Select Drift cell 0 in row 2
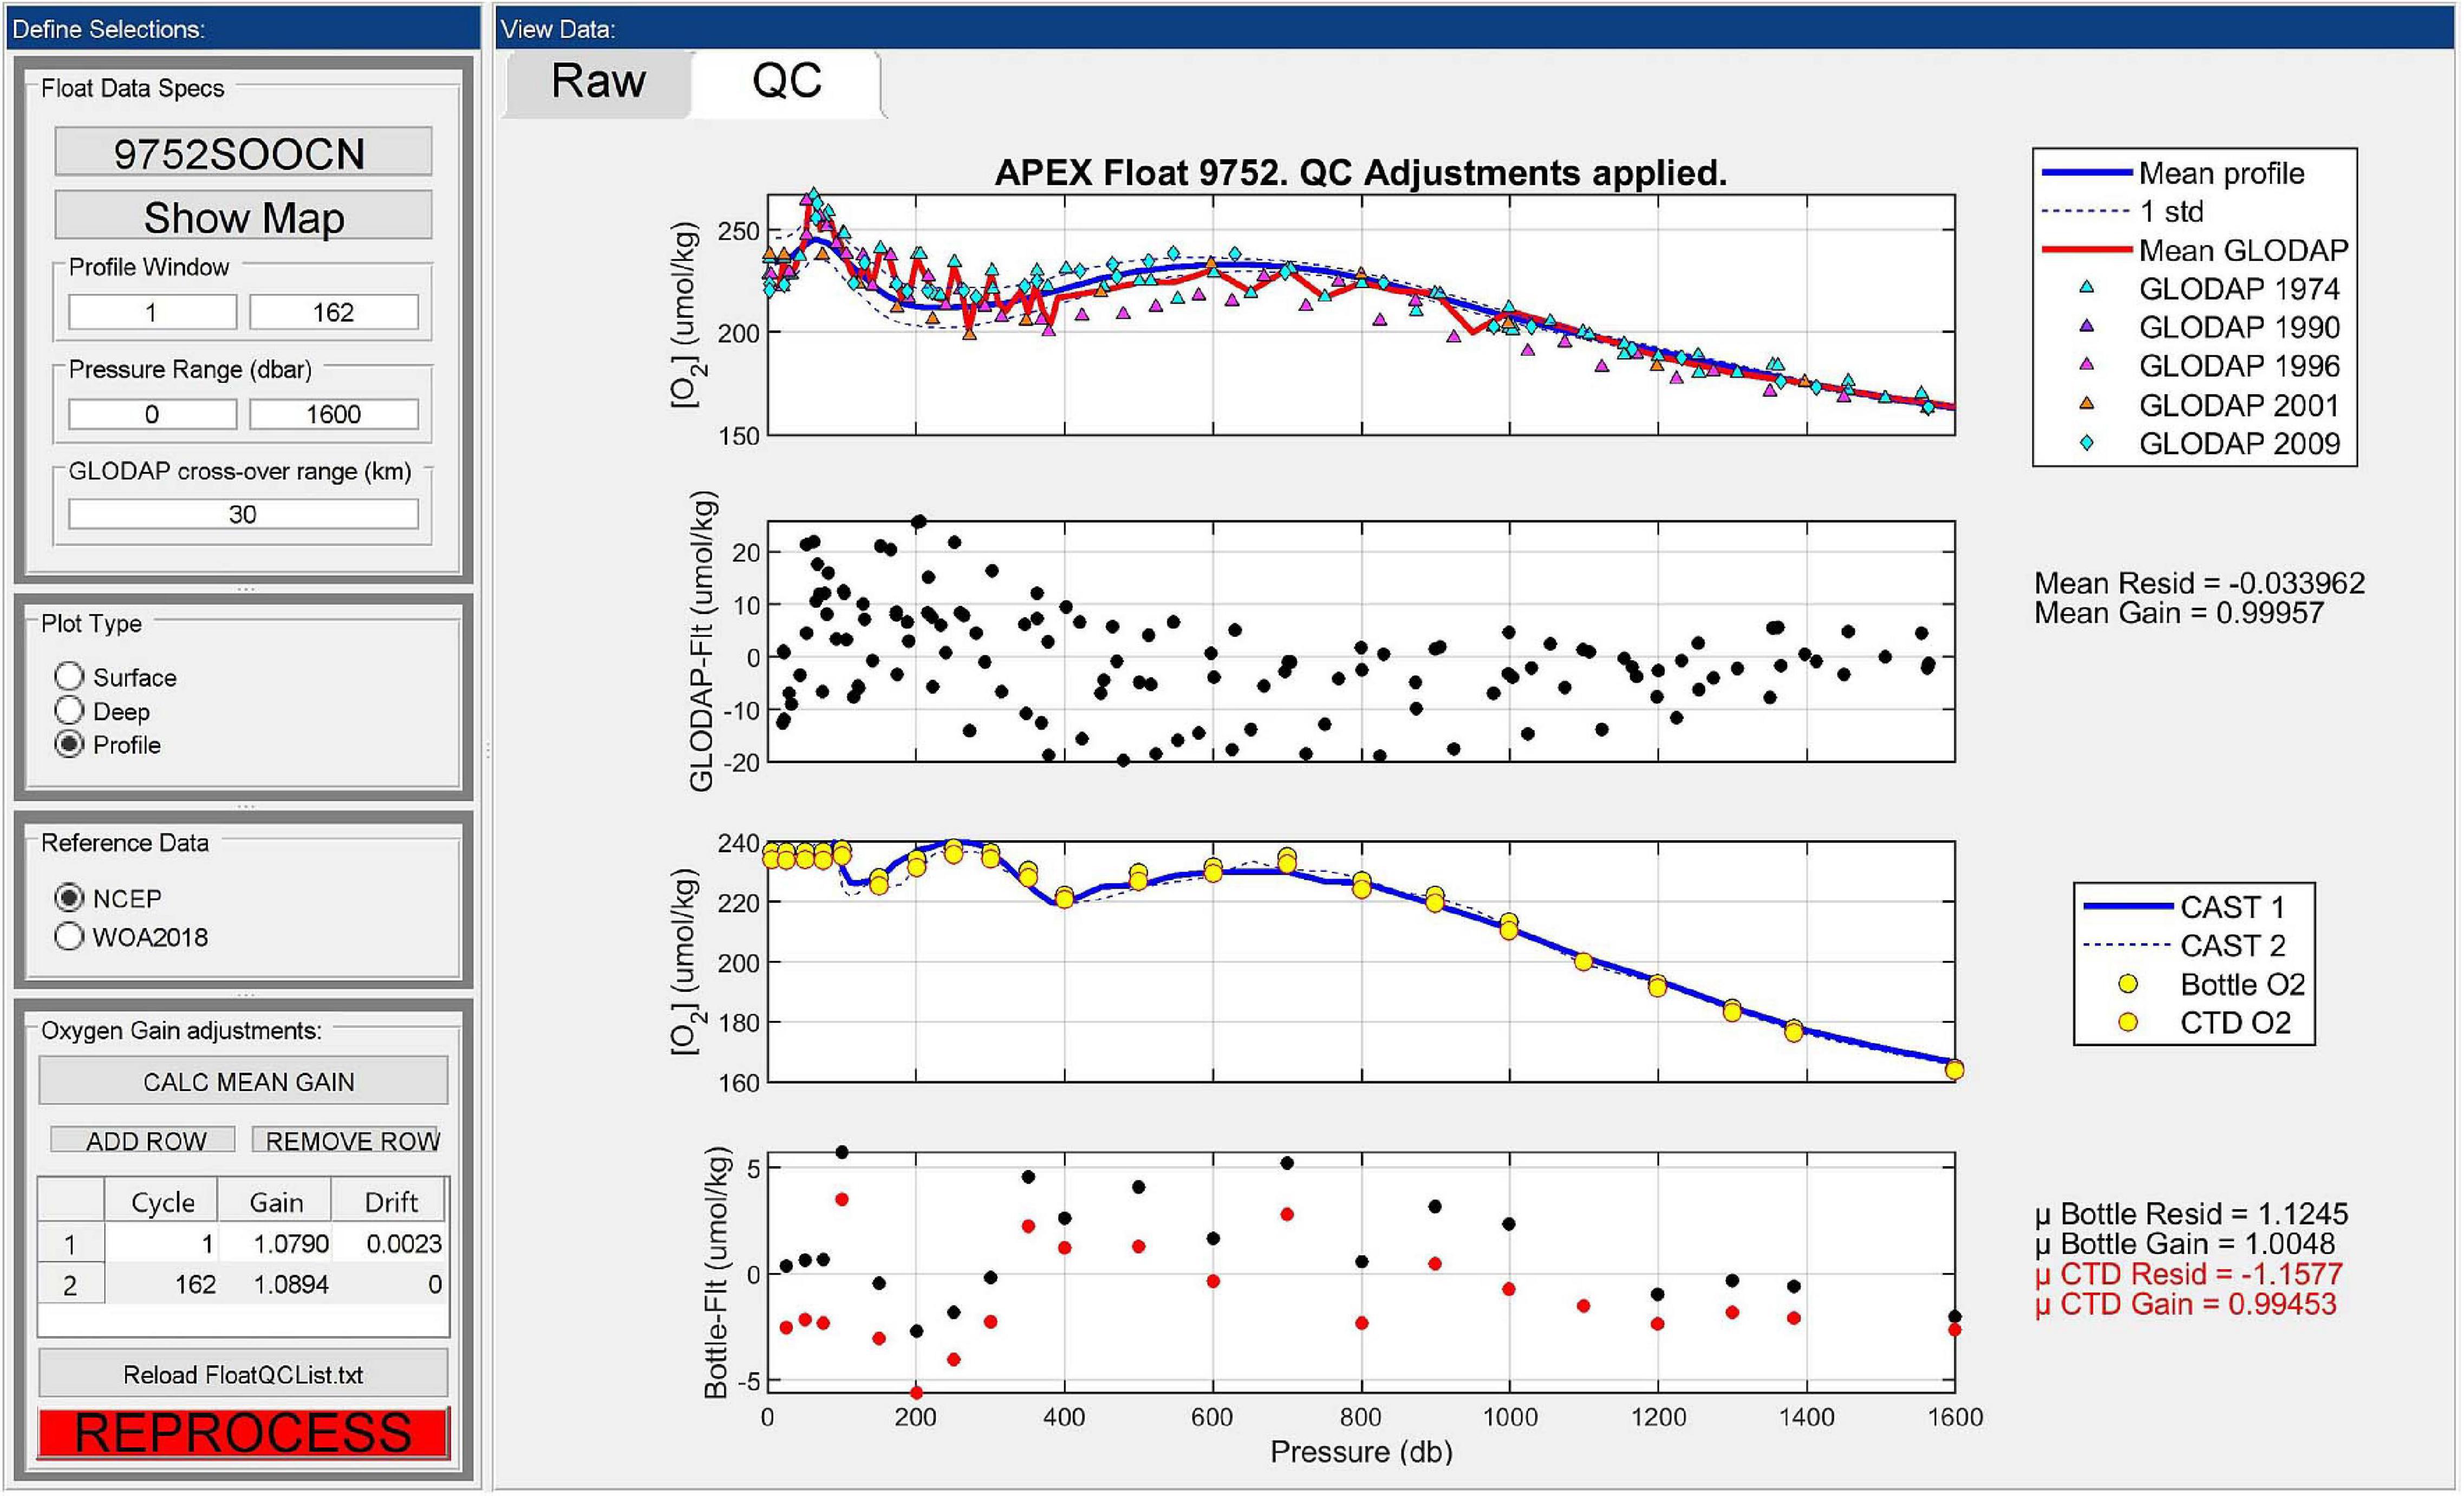 click(389, 1284)
